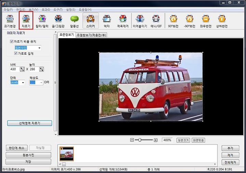The image size is (246, 173).
Task: Open the 도움말(H) menu
Action: click(x=85, y=10)
